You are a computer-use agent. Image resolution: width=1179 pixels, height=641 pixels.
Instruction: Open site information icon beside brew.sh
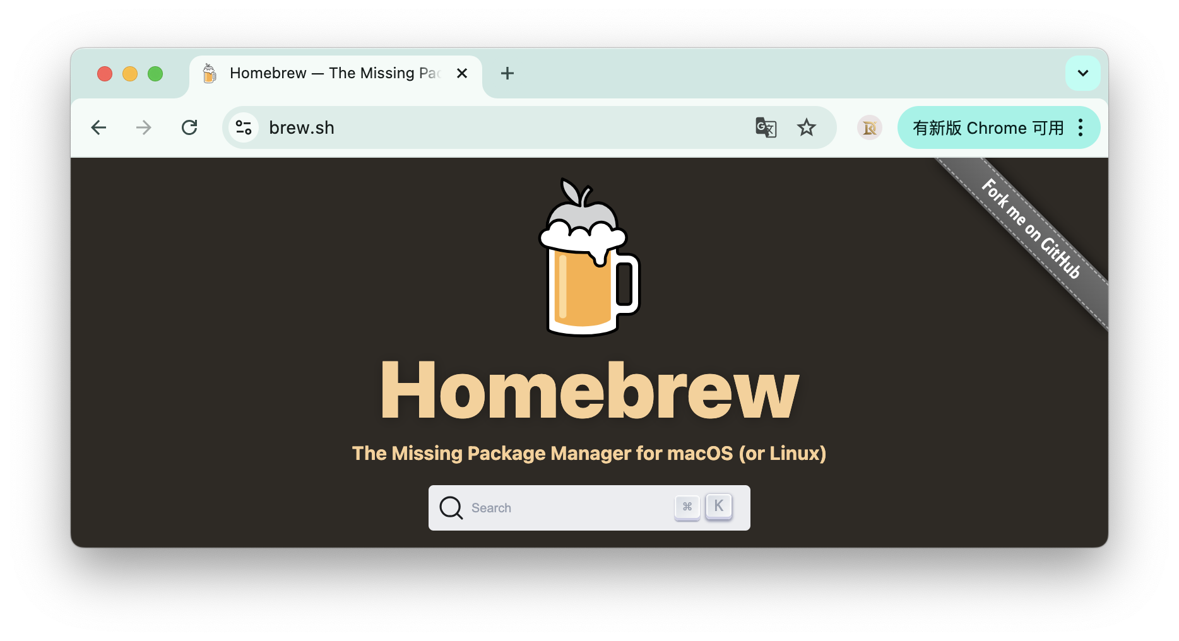(x=244, y=128)
